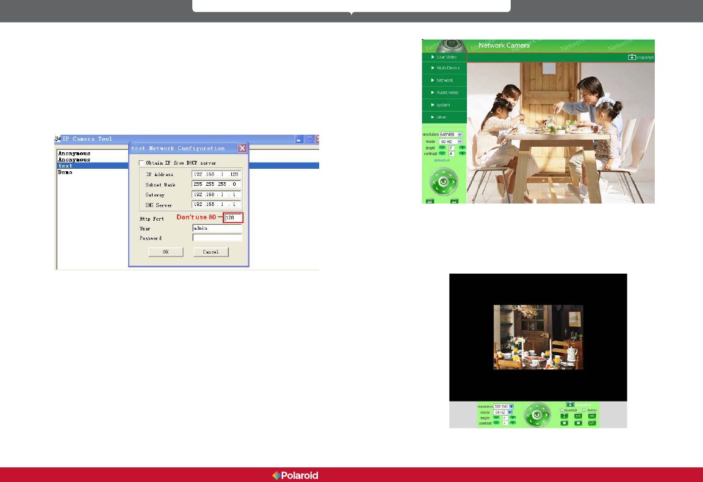Enable Obtain IP from DHCP server checkbox
This screenshot has height=482, width=703.
point(142,163)
